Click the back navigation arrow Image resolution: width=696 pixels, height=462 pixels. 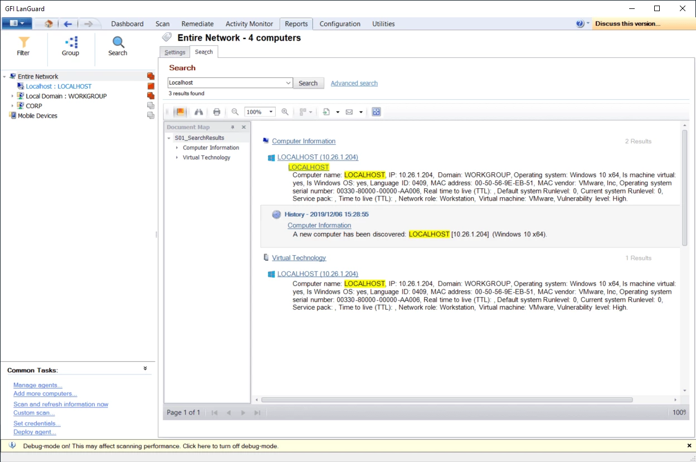(67, 23)
